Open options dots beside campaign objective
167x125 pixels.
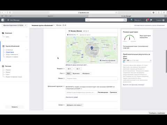pos(26,37)
